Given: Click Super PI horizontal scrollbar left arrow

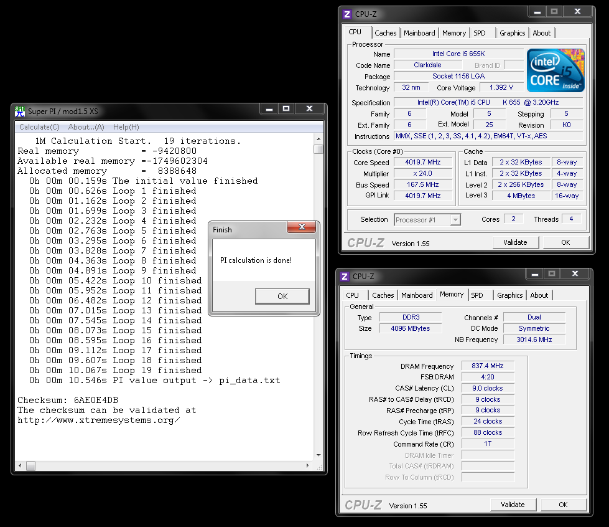Looking at the screenshot, I should 20,465.
